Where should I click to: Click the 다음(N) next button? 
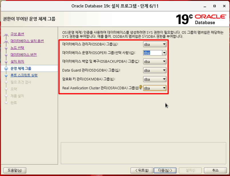pos(165,170)
